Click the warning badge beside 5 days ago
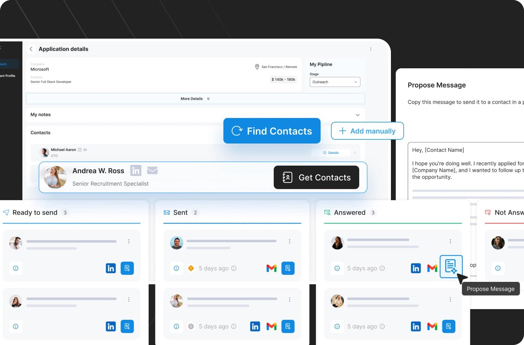The height and width of the screenshot is (345, 524). [x=191, y=268]
